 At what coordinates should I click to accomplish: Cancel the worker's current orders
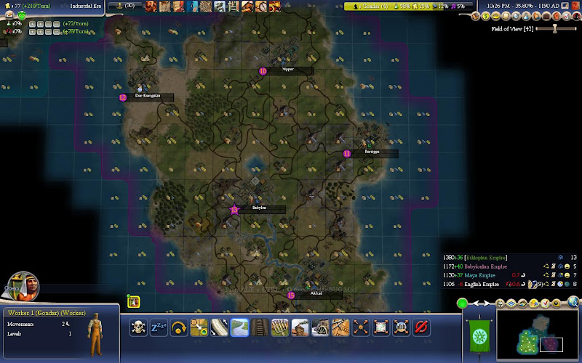421,327
